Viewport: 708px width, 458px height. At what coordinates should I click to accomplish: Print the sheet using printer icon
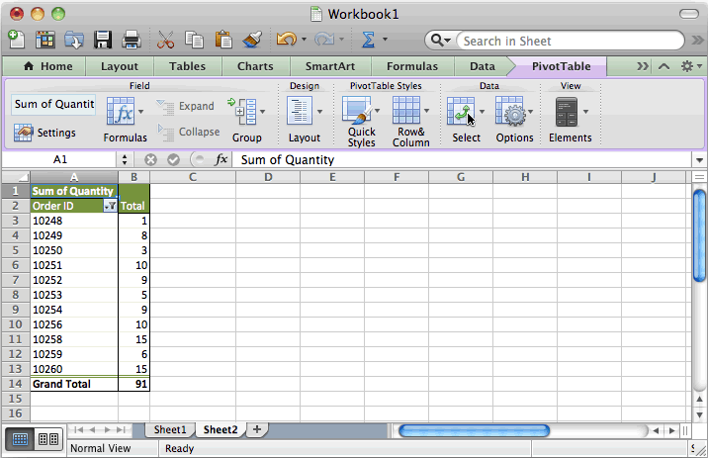pyautogui.click(x=132, y=40)
